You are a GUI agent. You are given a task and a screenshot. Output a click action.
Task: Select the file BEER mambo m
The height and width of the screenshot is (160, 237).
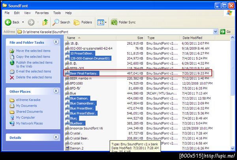click(81, 79)
